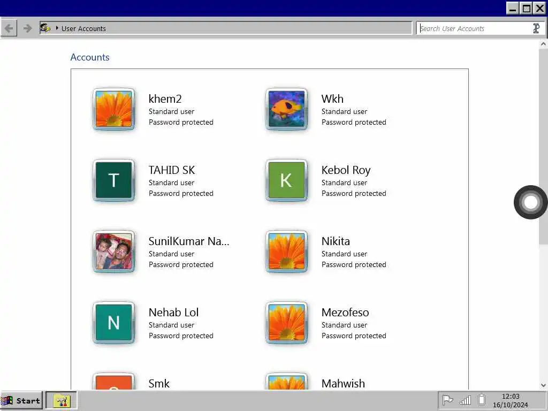The height and width of the screenshot is (411, 548).
Task: Minimize the User Accounts window
Action: click(x=512, y=8)
